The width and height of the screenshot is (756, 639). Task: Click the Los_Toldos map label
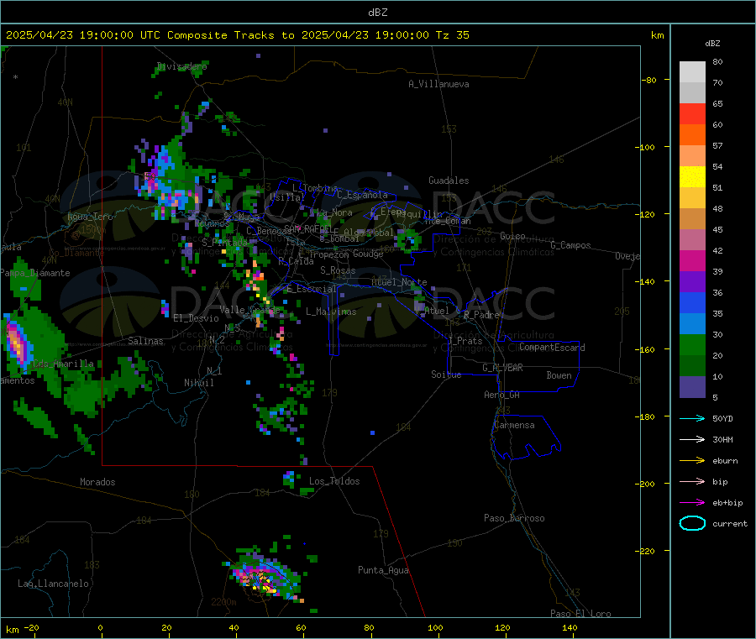point(334,481)
